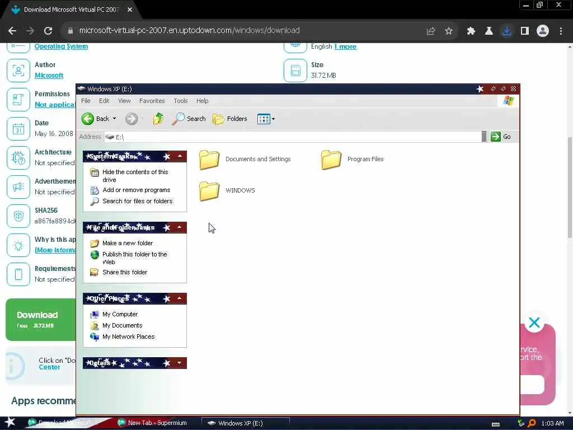Open My Documents from Other Places

point(116,325)
